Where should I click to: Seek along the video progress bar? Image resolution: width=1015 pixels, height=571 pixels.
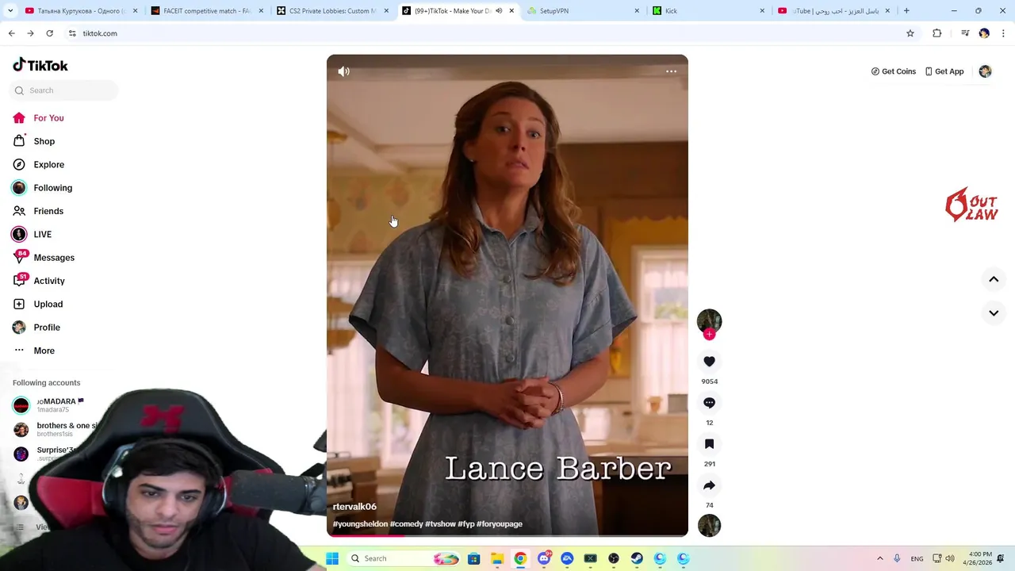tap(507, 535)
